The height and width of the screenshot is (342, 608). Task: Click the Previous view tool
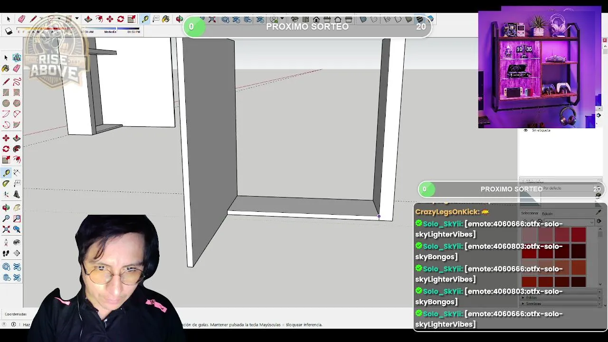[x=17, y=229]
